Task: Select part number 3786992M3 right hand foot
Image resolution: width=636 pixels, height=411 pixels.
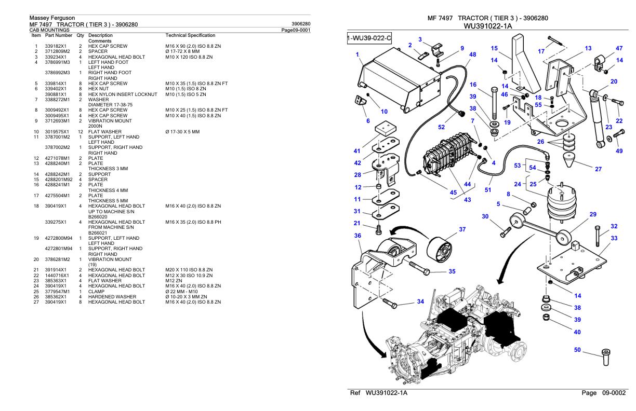Action: click(58, 73)
